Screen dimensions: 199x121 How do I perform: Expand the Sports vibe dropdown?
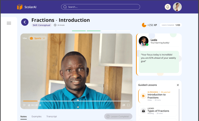(37, 38)
